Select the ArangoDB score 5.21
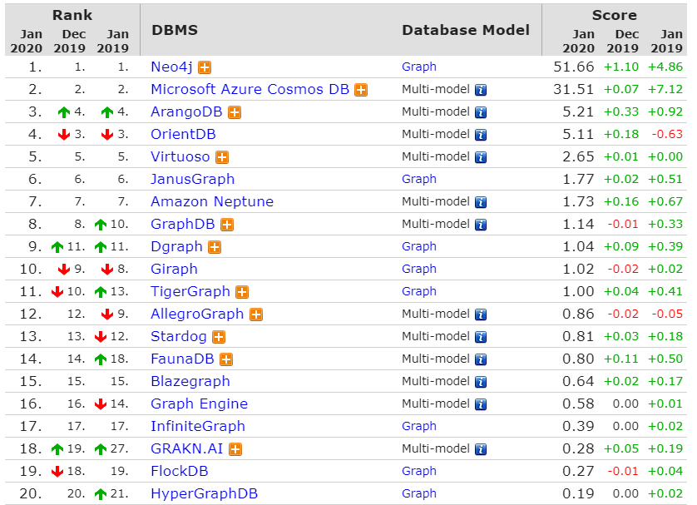Image resolution: width=697 pixels, height=505 pixels. [578, 112]
